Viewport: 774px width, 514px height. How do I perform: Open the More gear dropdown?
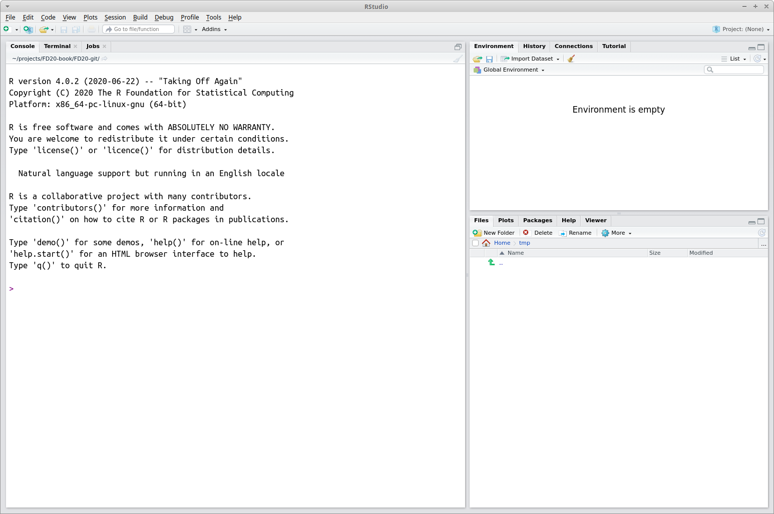[x=616, y=233]
